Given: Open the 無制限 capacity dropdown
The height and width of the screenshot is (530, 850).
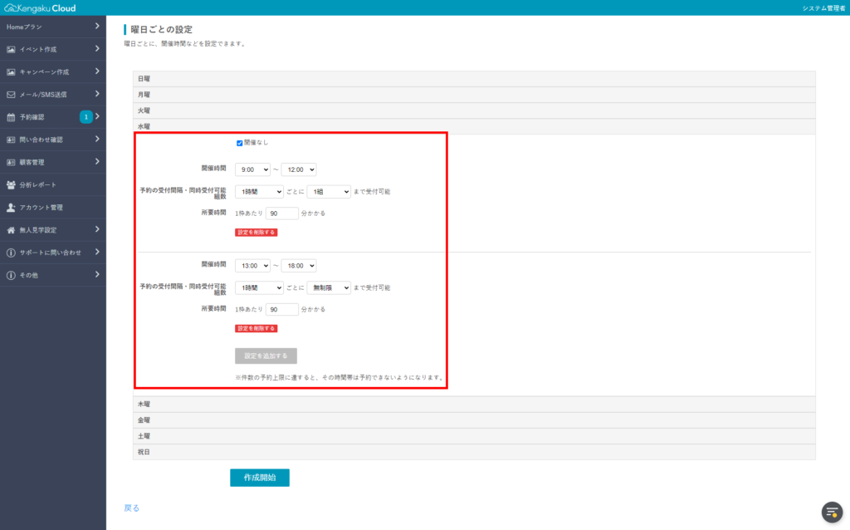Looking at the screenshot, I should click(329, 288).
